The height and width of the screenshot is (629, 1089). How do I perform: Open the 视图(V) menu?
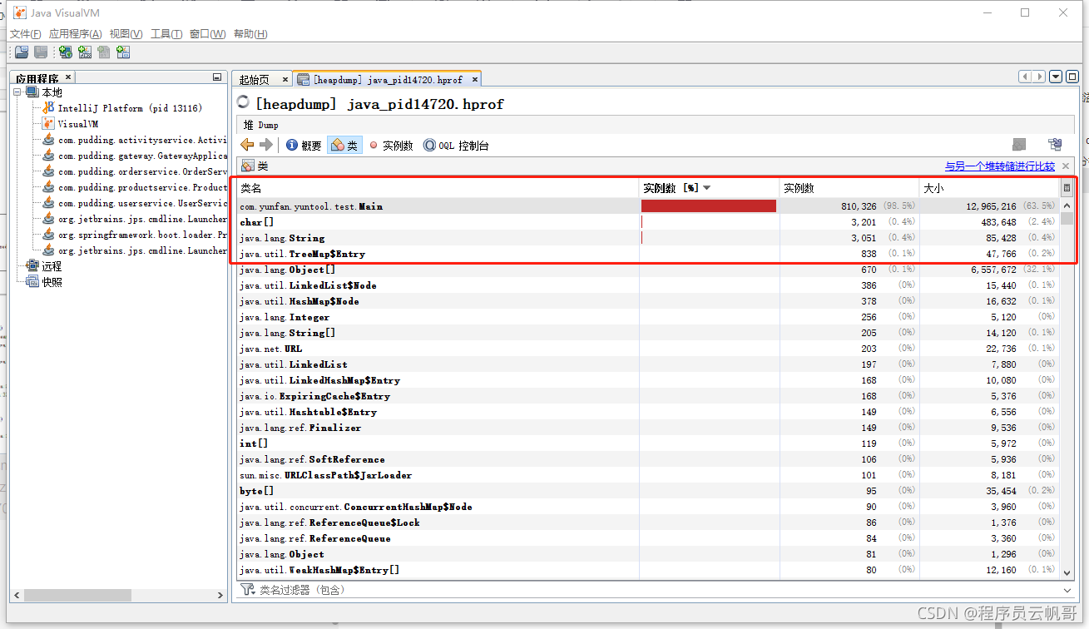tap(126, 34)
